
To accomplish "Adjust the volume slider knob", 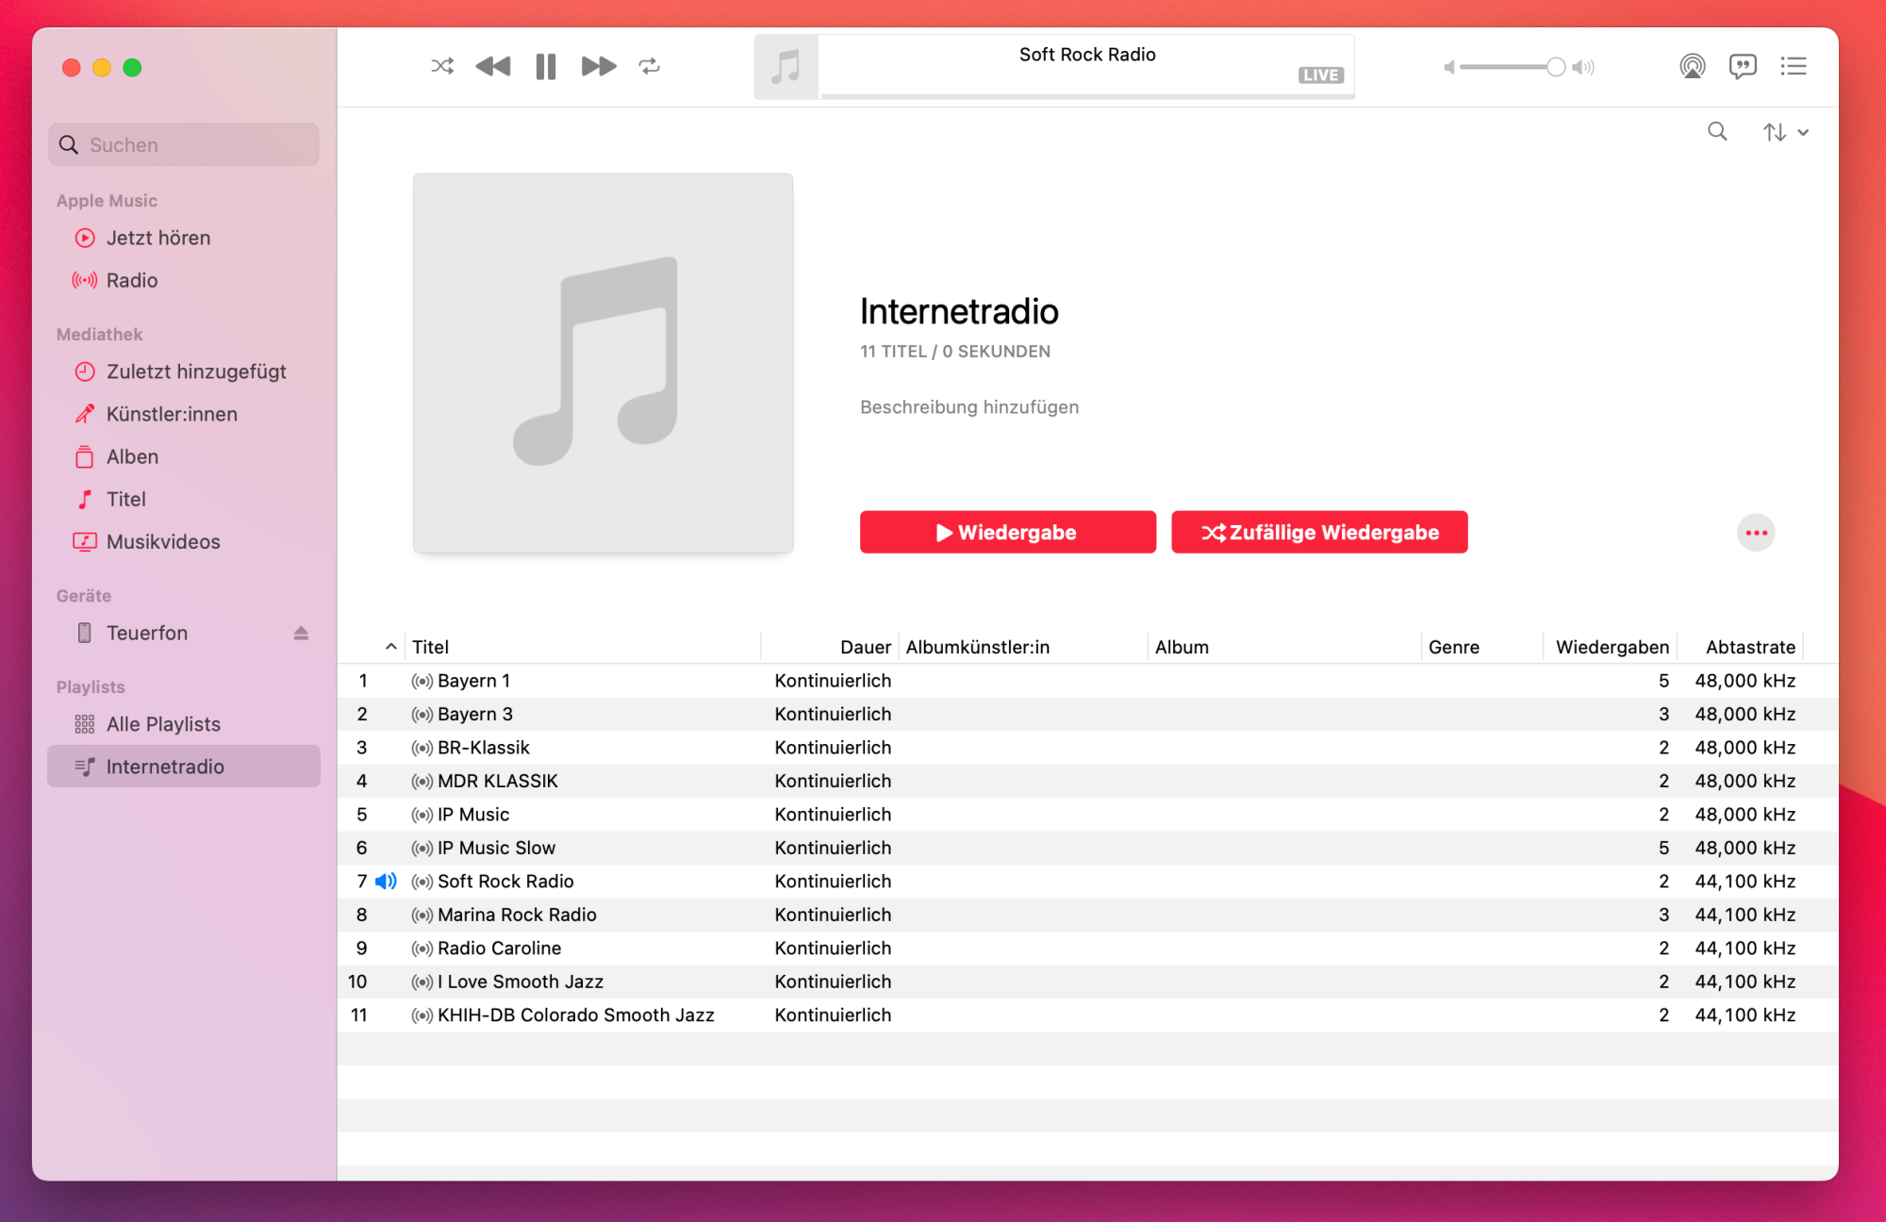I will (x=1555, y=67).
